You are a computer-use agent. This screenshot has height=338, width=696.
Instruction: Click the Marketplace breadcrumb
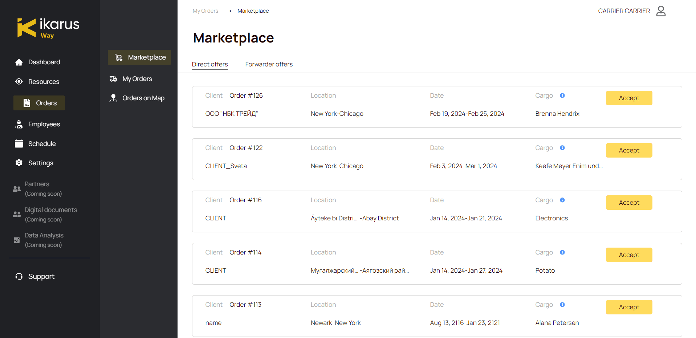coord(253,11)
